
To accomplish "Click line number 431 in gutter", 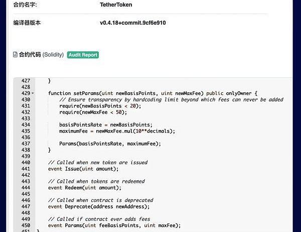I will point(26,106).
